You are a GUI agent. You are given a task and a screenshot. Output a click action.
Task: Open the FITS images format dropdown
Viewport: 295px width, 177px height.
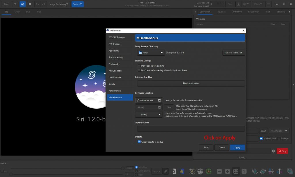[x=279, y=131]
